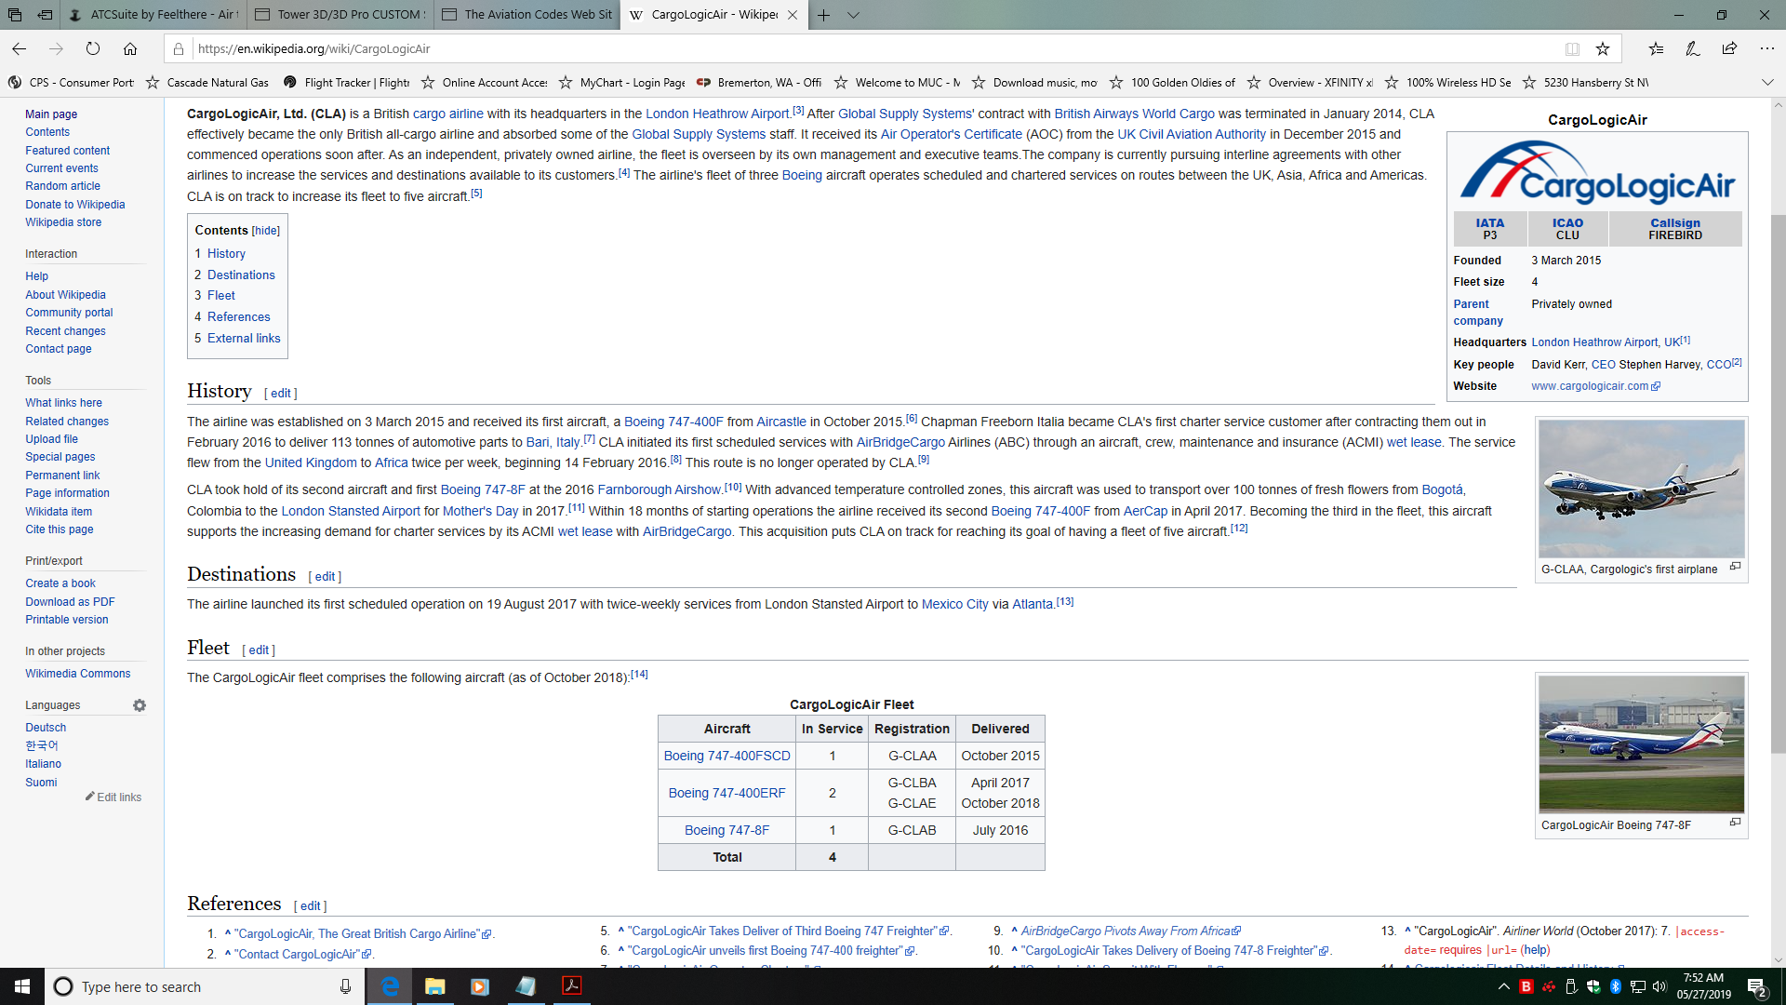Open Mexico City destination link
Image resolution: width=1786 pixels, height=1005 pixels.
954,605
